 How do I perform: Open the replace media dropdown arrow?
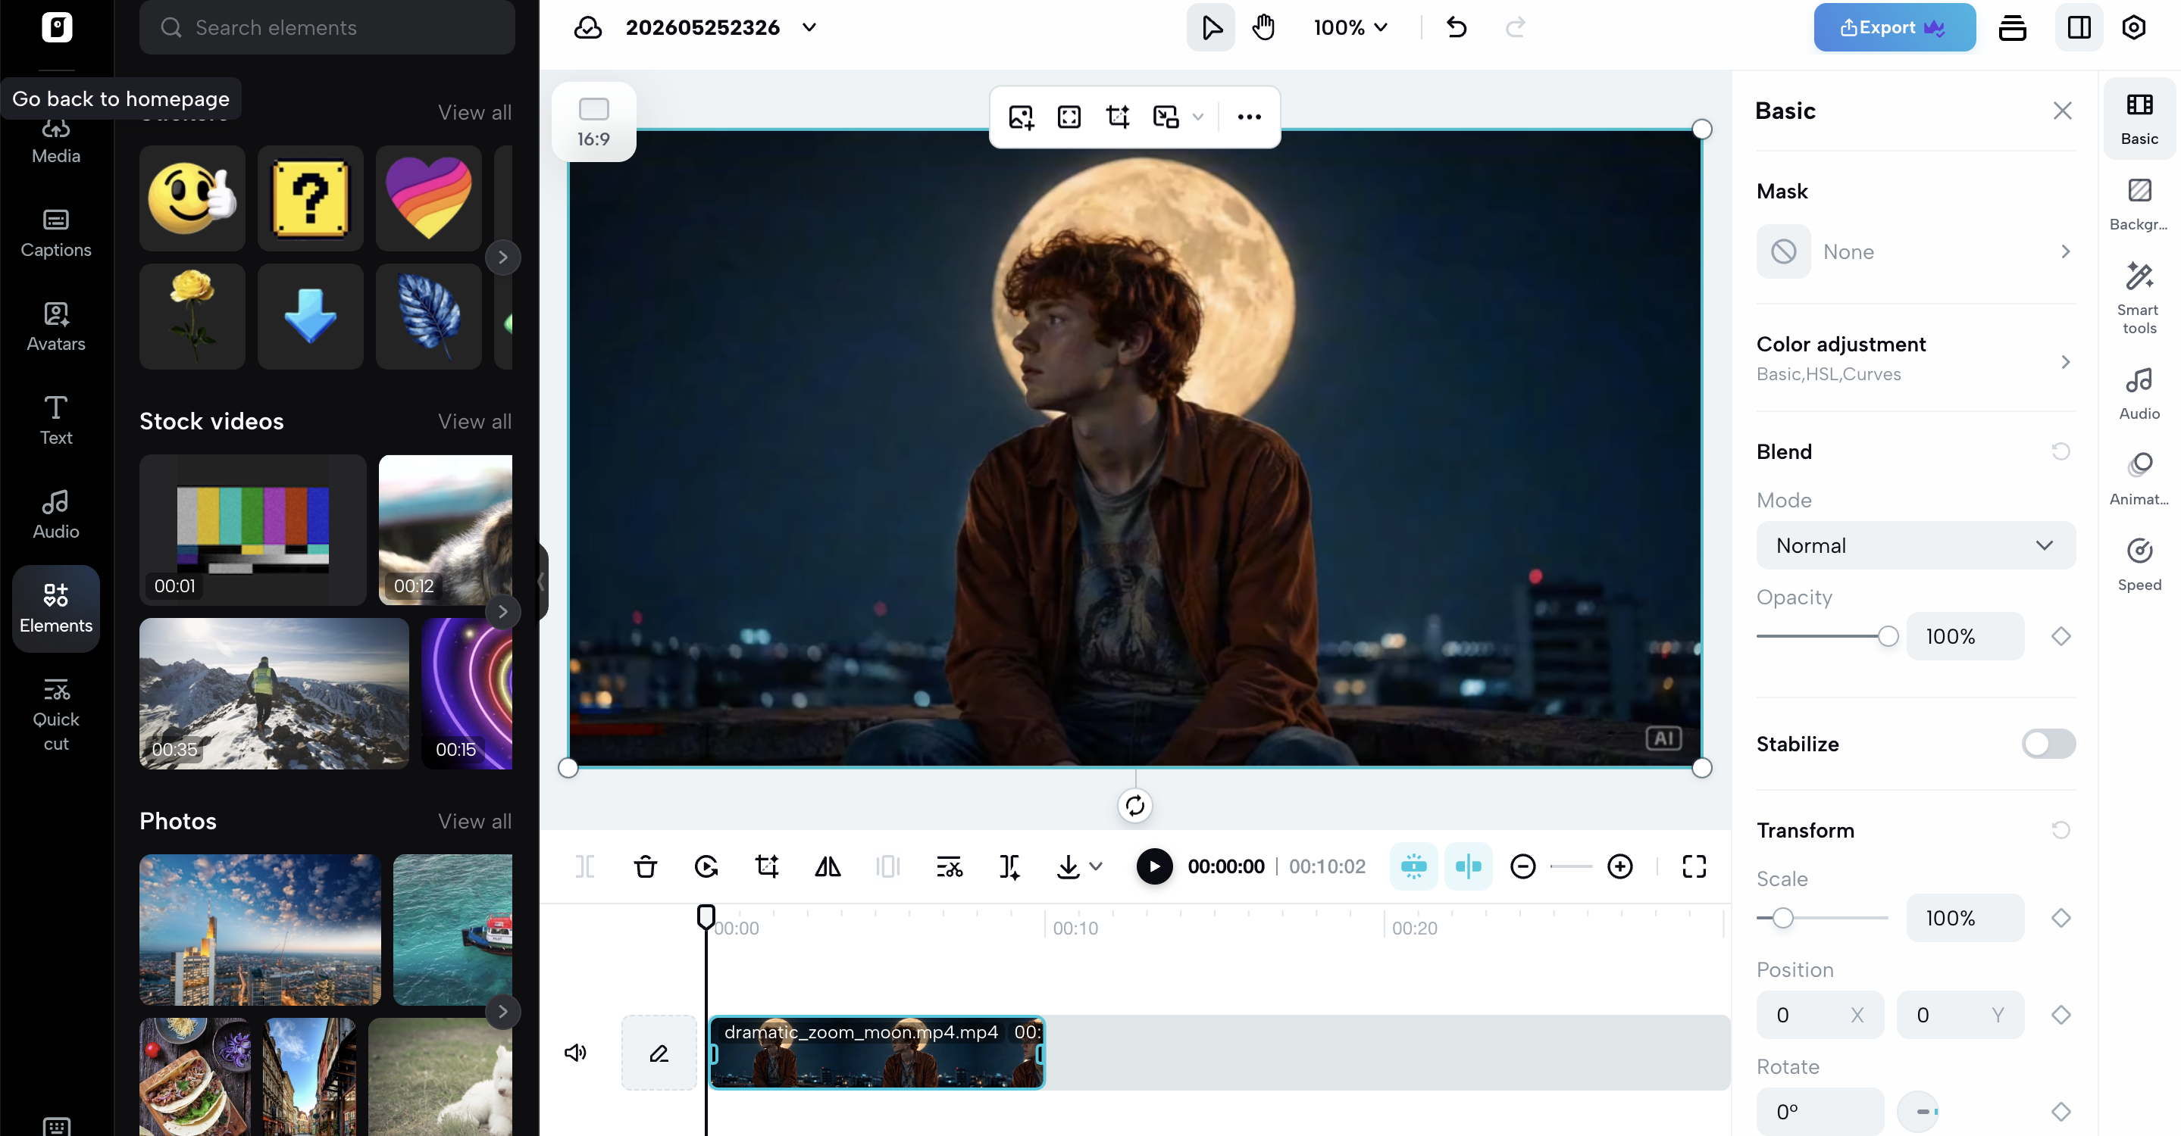[x=1198, y=117]
